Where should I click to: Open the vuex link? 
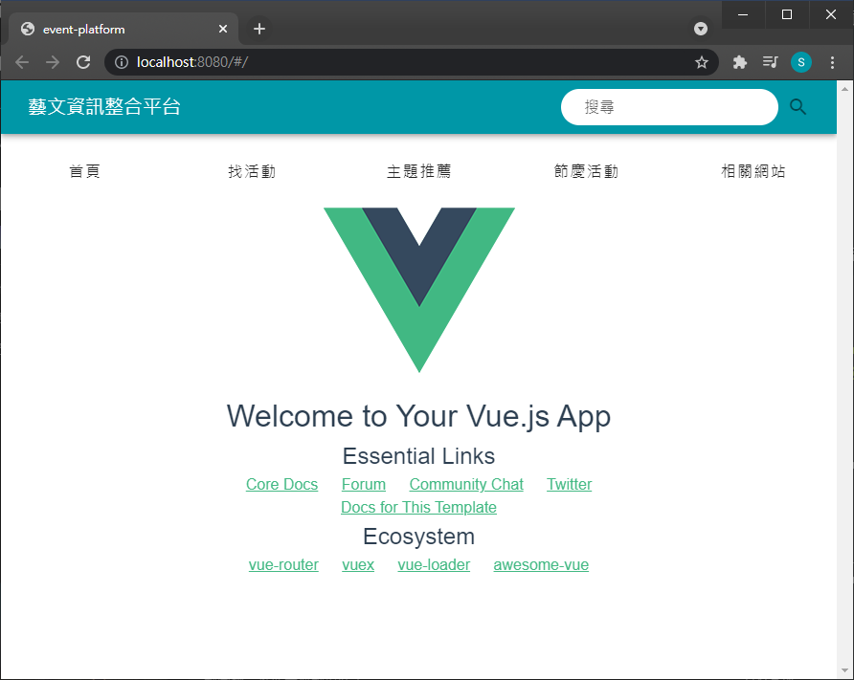pos(358,564)
